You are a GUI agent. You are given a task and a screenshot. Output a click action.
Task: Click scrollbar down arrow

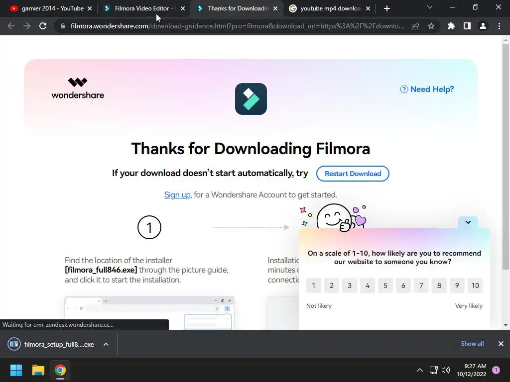506,325
